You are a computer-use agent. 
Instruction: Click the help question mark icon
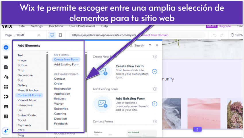click(x=150, y=45)
